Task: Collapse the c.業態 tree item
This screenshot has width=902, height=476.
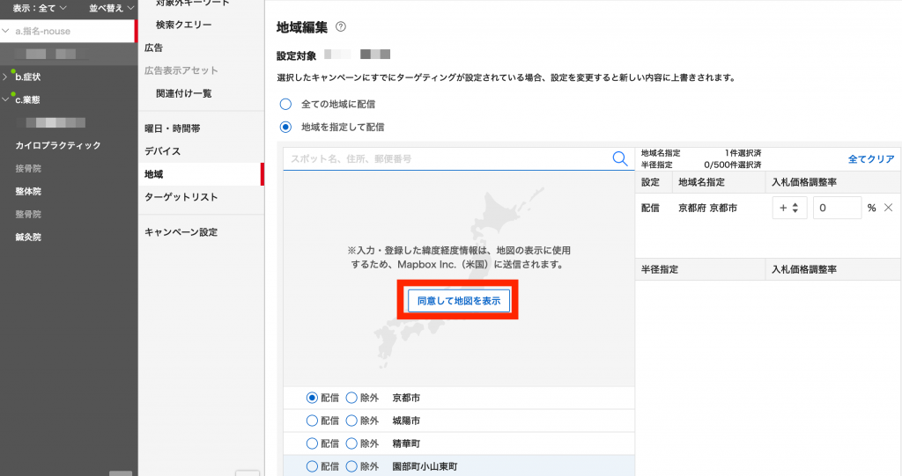Action: [x=6, y=99]
